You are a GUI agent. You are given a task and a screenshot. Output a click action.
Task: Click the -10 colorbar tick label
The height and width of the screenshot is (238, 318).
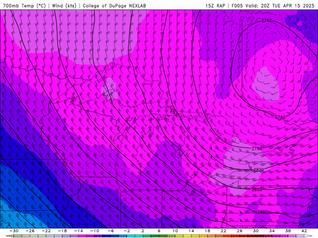95,231
